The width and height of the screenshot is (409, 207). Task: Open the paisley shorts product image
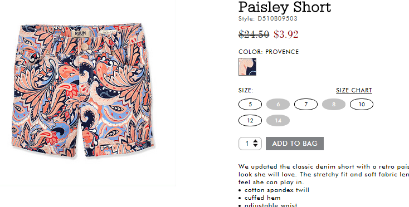click(82, 90)
